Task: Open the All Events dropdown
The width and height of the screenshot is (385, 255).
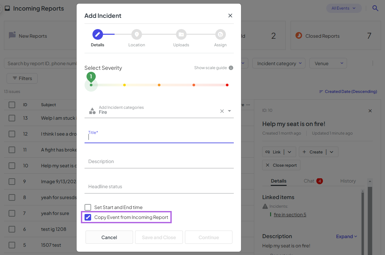Action: pyautogui.click(x=344, y=8)
